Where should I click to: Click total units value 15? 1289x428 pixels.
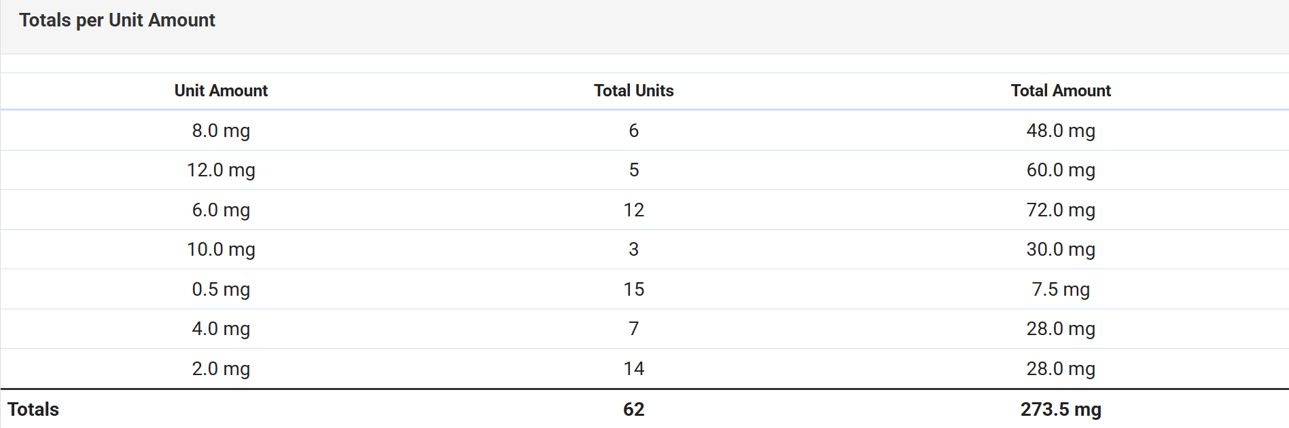point(633,289)
